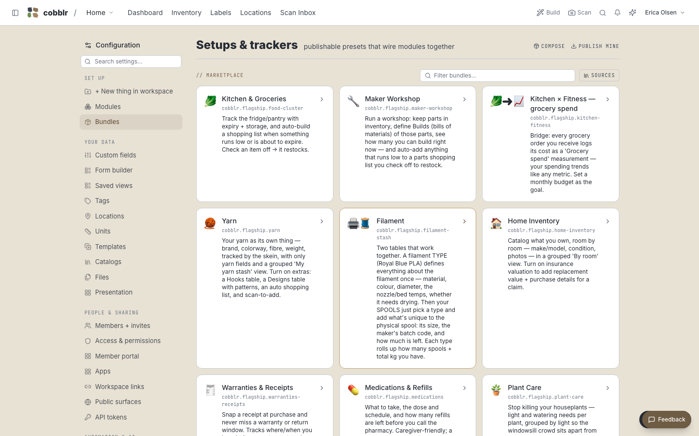
Task: Click the Medications & Refills pill icon
Action: [x=353, y=389]
